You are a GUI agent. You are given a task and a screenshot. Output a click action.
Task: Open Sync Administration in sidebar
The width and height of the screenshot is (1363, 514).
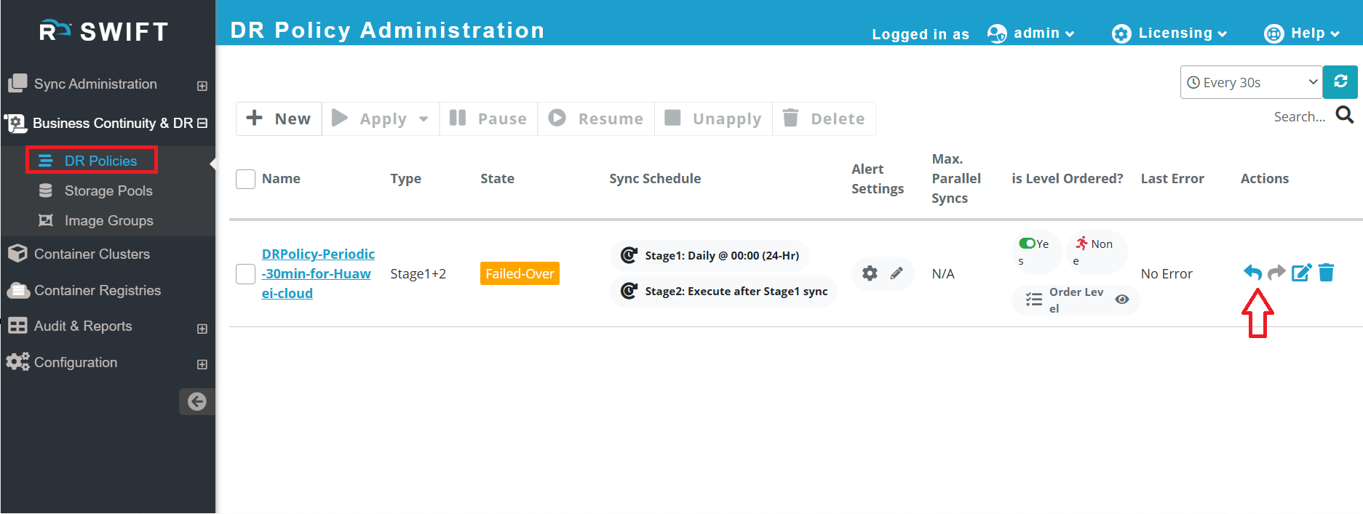(x=95, y=84)
